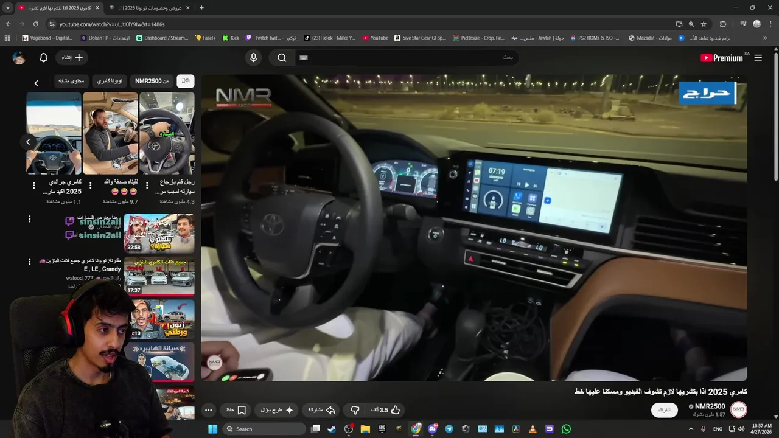Like the video (3.5 ألف)
The image size is (779, 438).
point(386,410)
